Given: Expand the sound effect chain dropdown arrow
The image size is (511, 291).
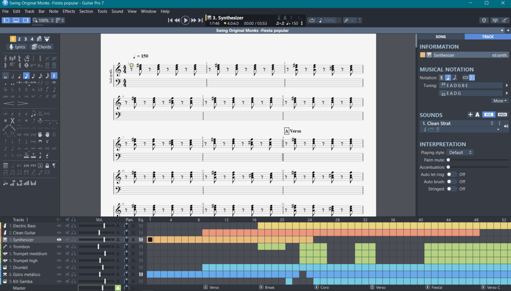Looking at the screenshot, I should (x=498, y=130).
